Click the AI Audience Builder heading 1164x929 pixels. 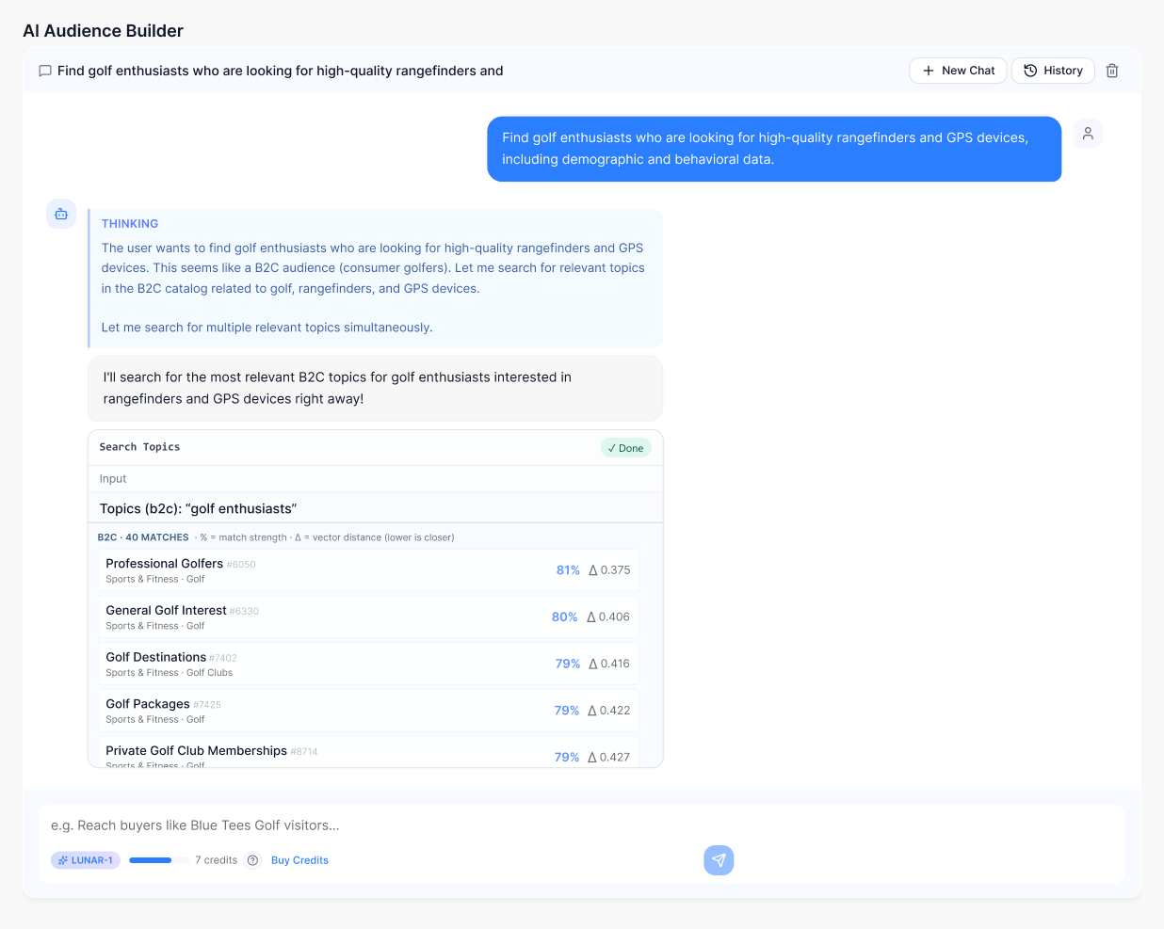tap(103, 31)
